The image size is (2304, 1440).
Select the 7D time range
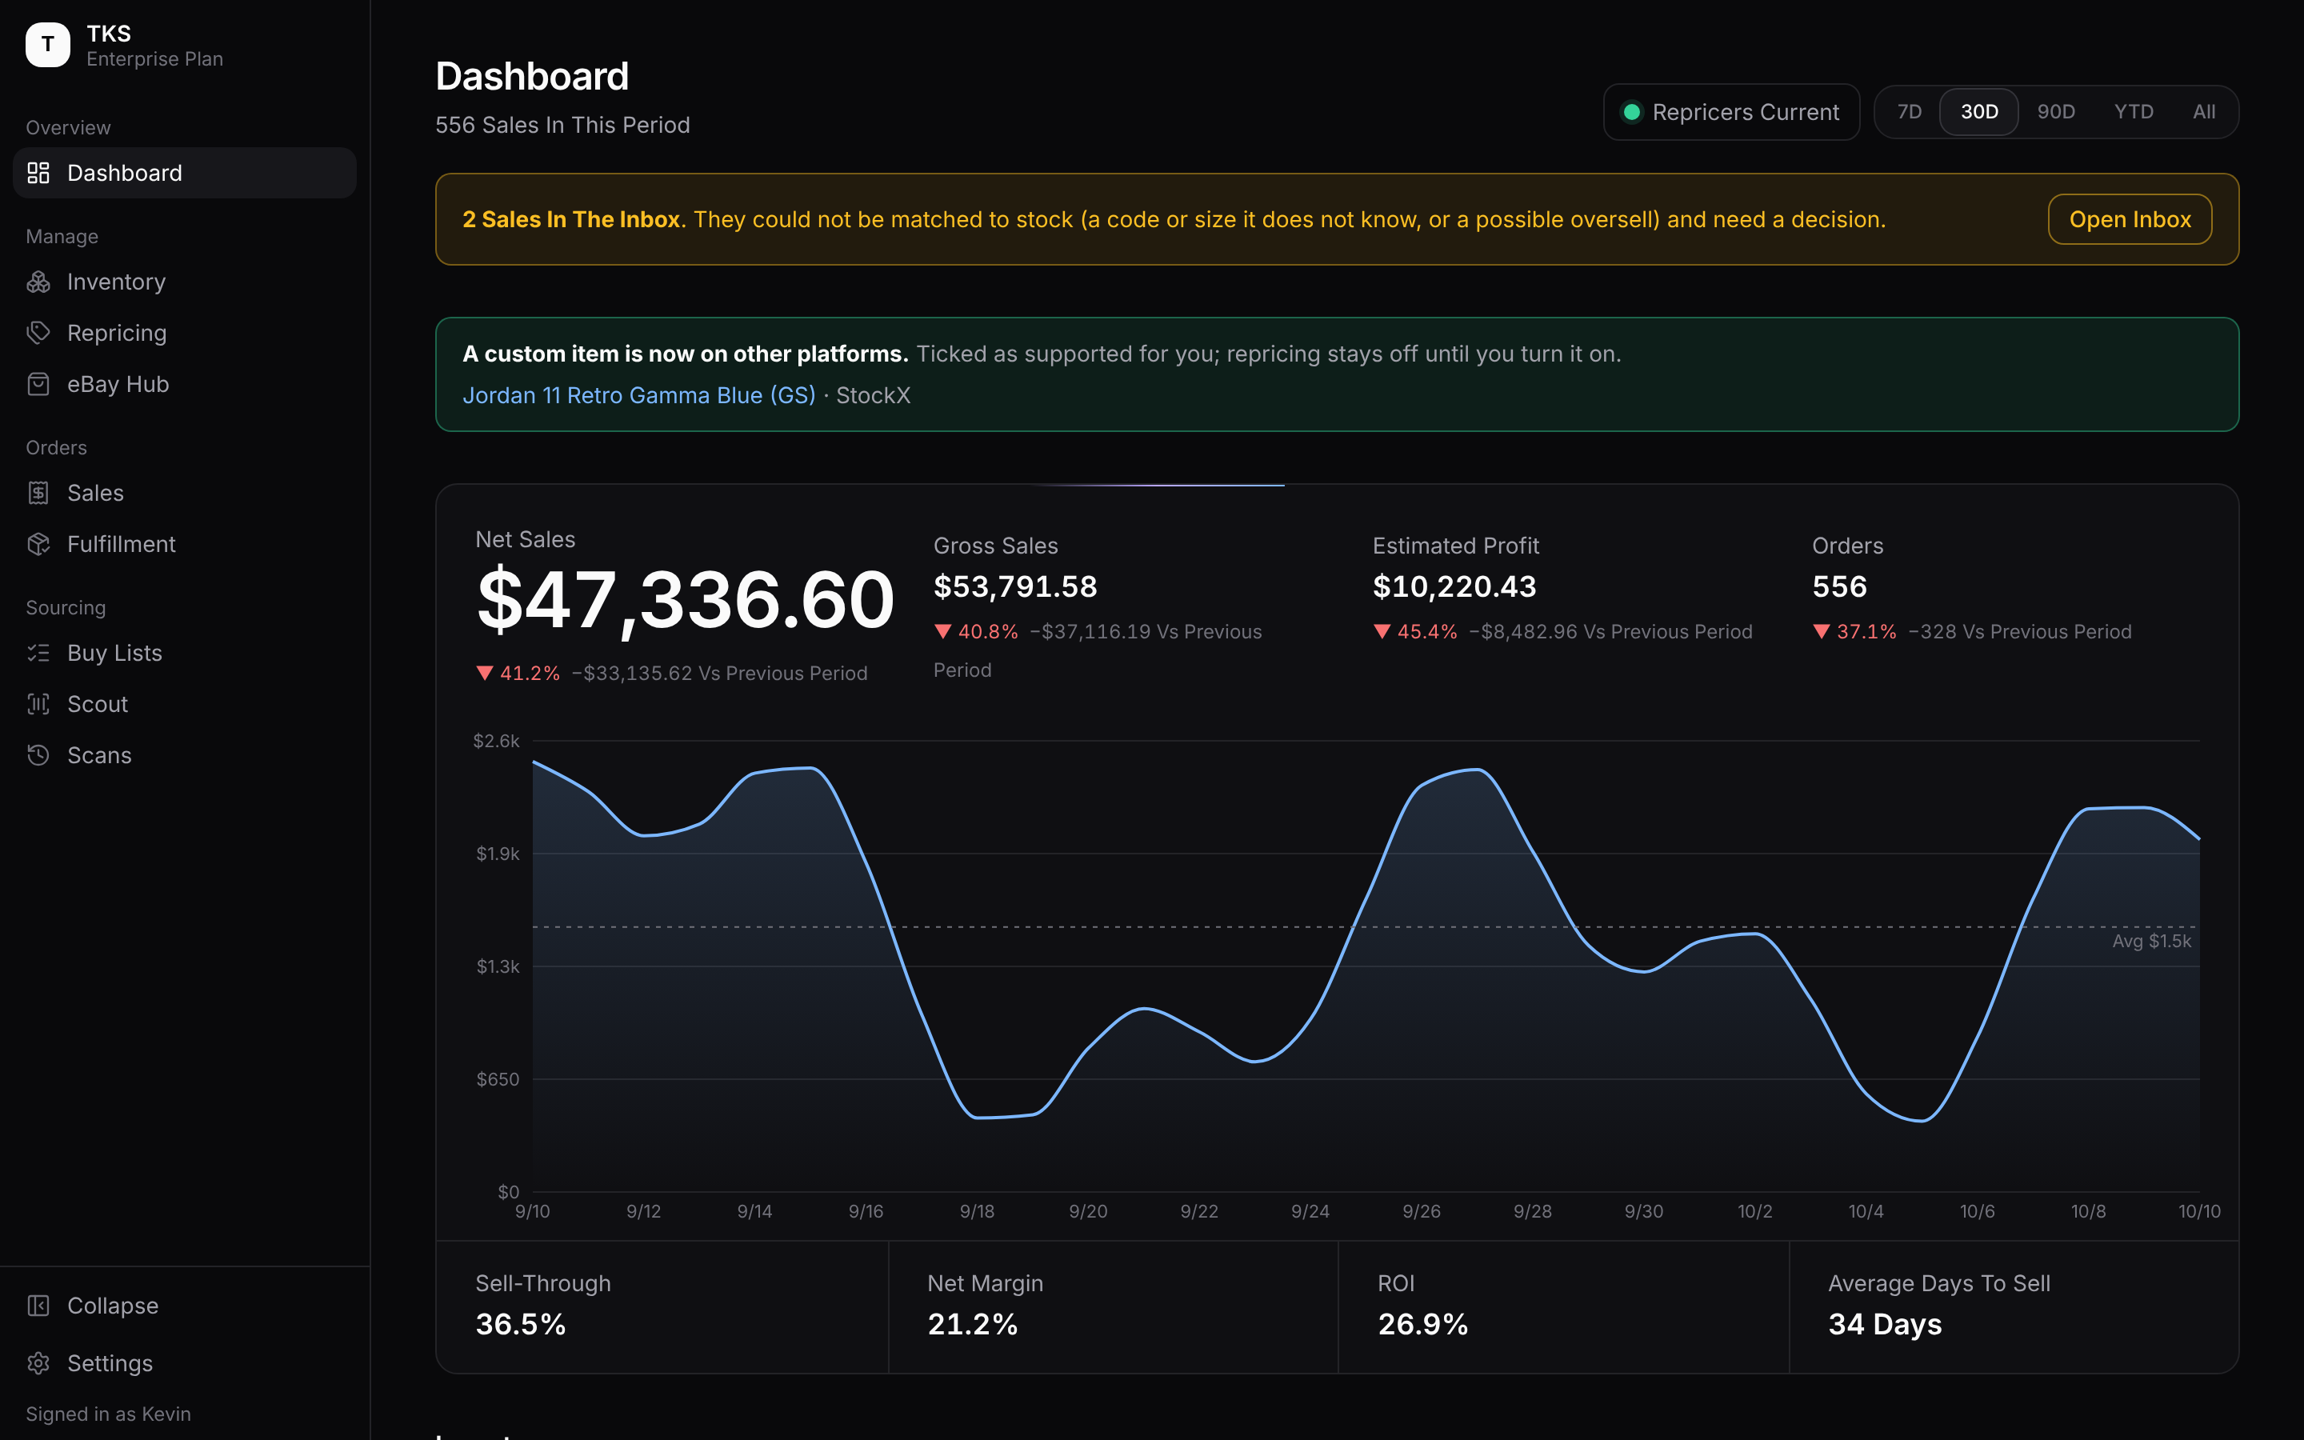click(x=1909, y=112)
